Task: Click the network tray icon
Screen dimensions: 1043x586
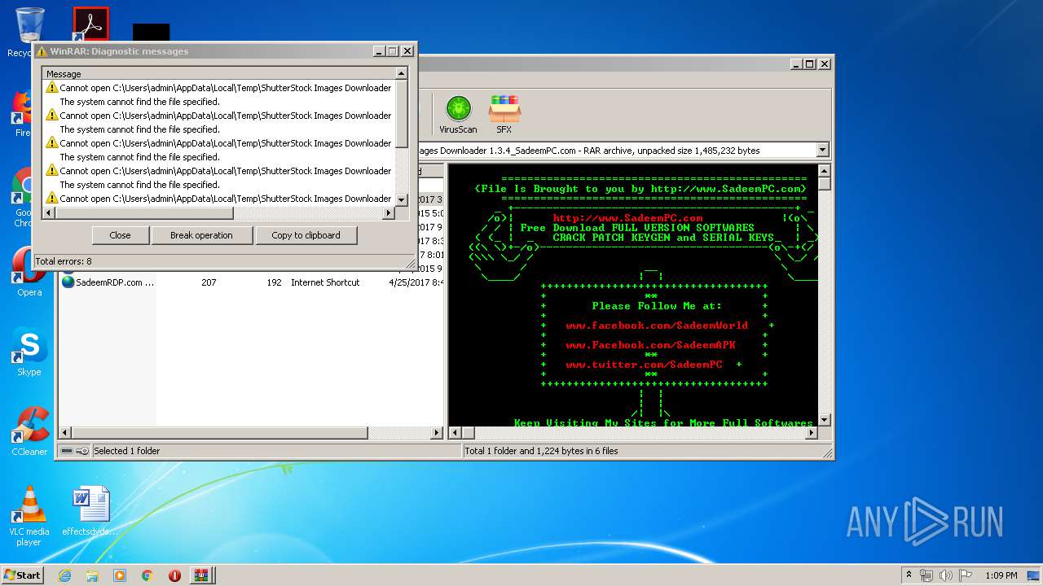Action: click(x=926, y=575)
